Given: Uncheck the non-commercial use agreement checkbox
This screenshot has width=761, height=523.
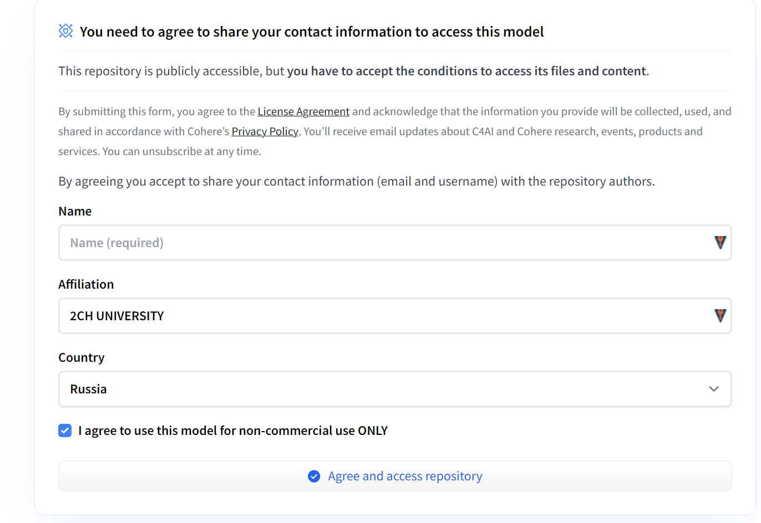Looking at the screenshot, I should tap(65, 430).
